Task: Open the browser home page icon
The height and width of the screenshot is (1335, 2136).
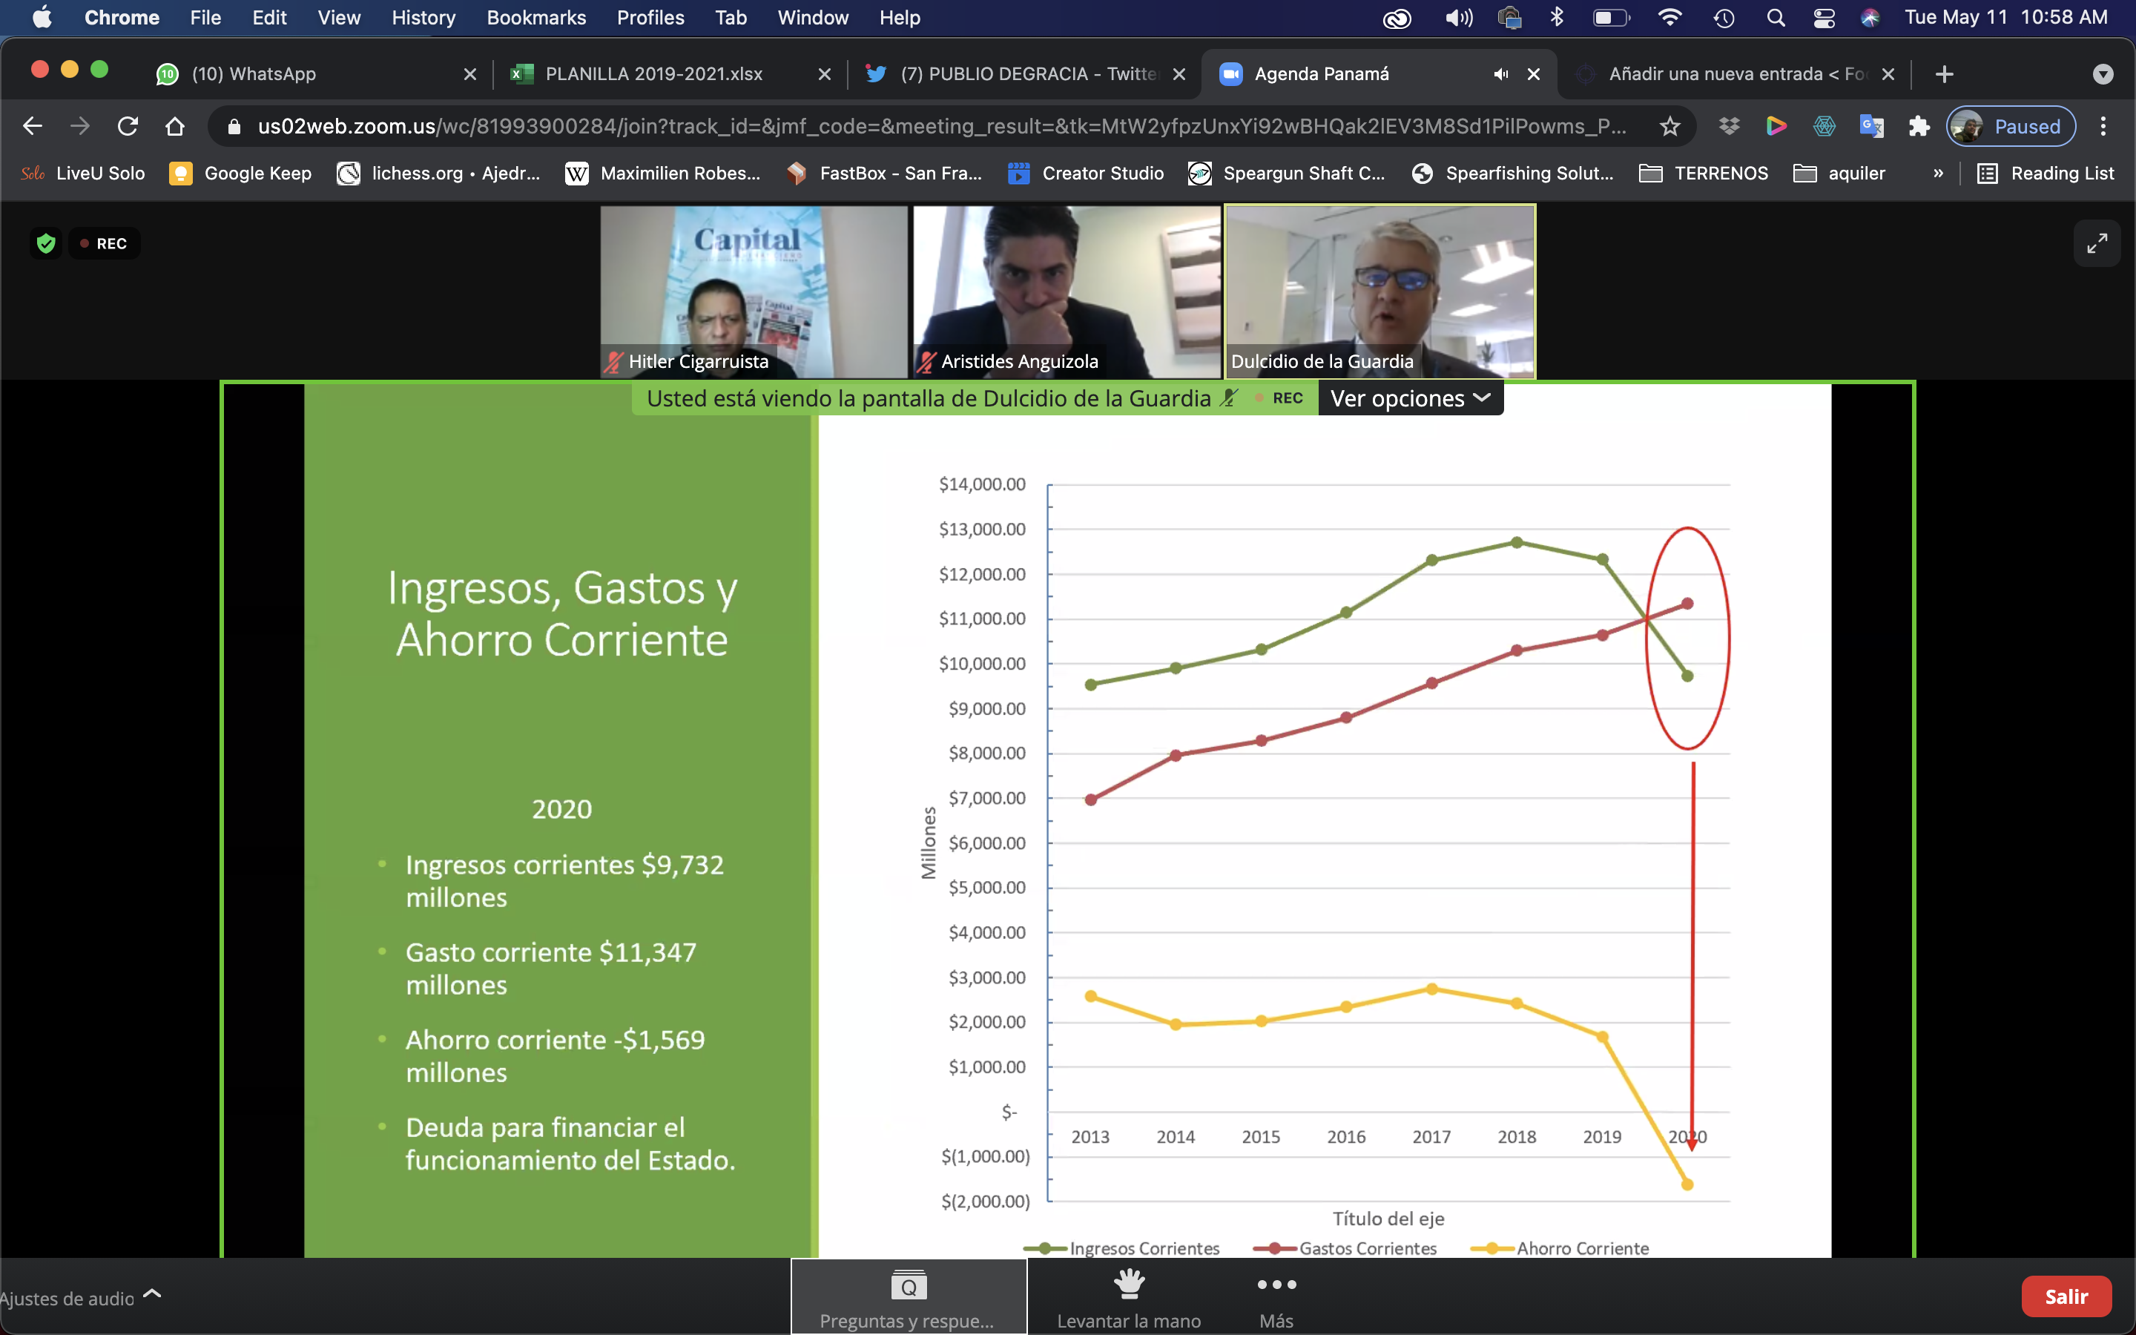Action: pos(175,126)
